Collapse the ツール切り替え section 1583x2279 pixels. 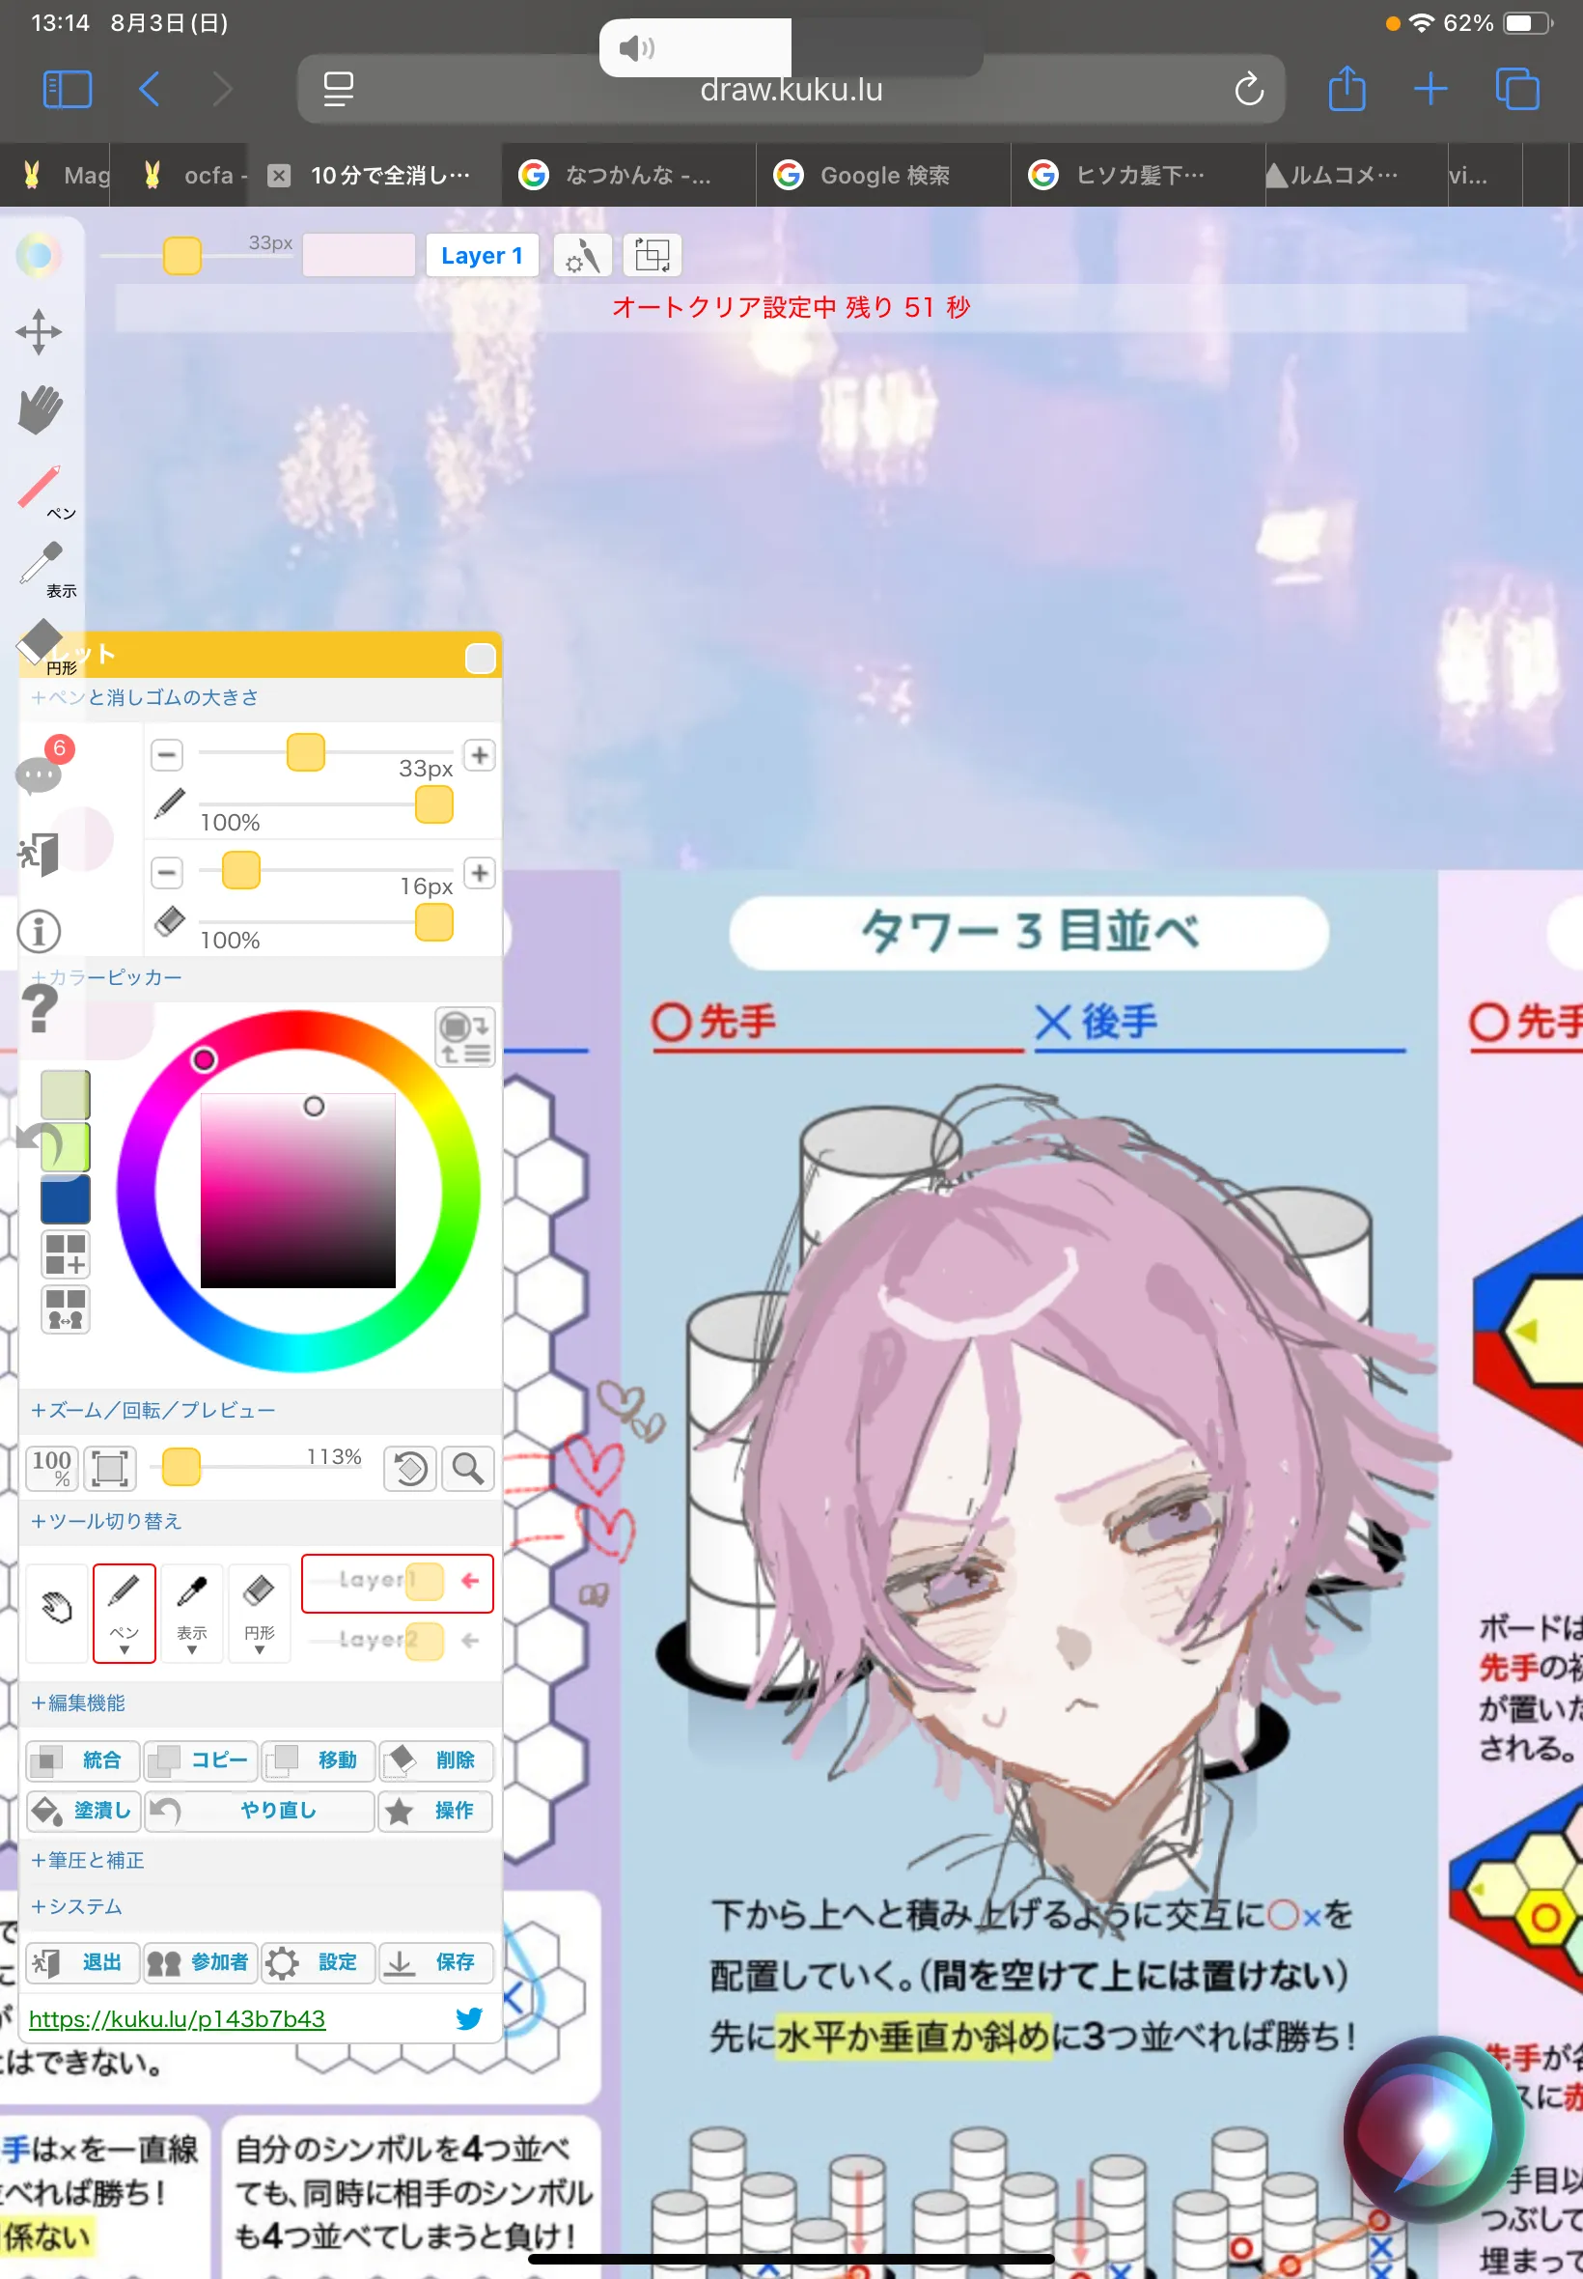[x=106, y=1521]
